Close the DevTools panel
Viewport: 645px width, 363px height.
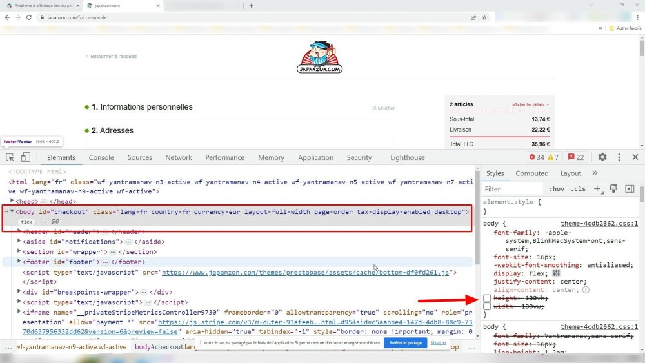(635, 157)
